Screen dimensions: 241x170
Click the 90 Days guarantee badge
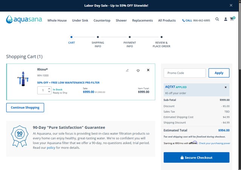(20, 136)
